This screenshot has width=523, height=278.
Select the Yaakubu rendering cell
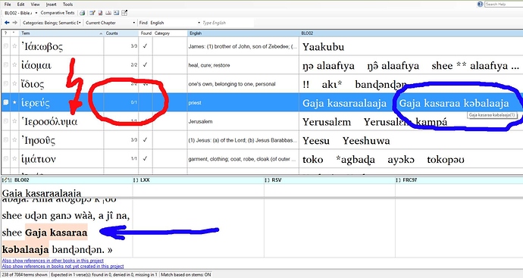pos(323,47)
